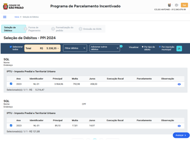Click the Execução fiscal header in first table
Image resolution: width=190 pixels, height=144 pixels.
pyautogui.click(x=115, y=79)
